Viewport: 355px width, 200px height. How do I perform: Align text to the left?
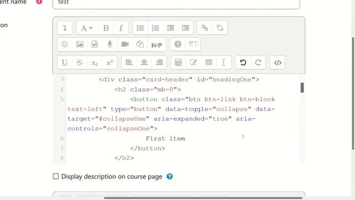tap(129, 62)
